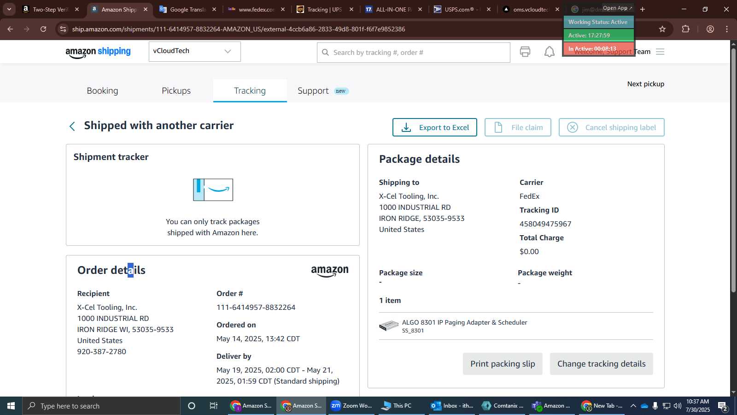Screen dimensions: 737x415
Task: Click the taskbar search box
Action: click(x=101, y=406)
